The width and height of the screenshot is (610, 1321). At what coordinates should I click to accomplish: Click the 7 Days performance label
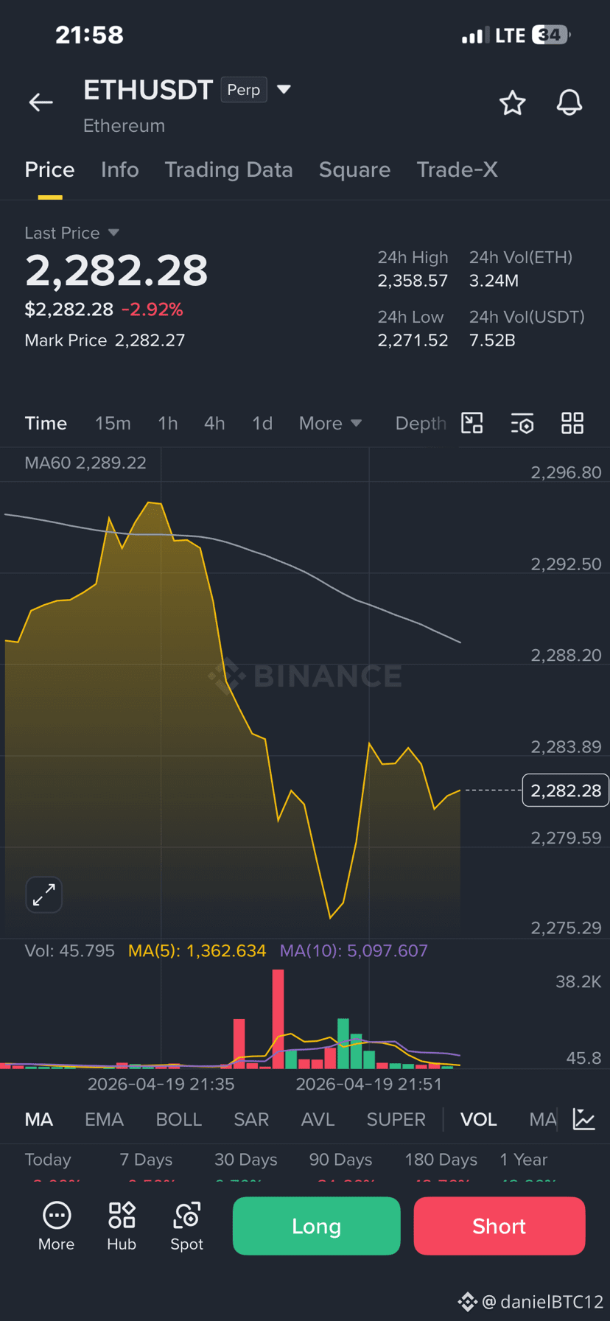[x=146, y=1160]
